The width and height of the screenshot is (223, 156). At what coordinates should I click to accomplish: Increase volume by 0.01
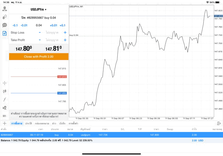pos(53,25)
